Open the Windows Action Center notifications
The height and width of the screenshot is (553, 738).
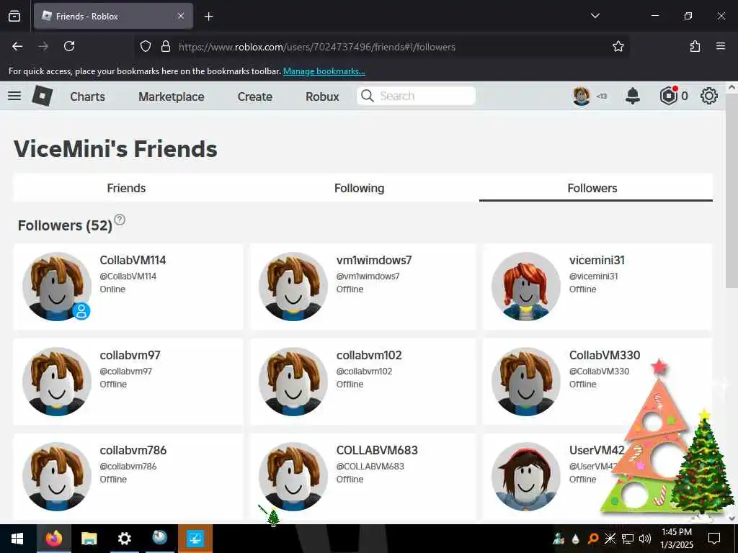(714, 539)
